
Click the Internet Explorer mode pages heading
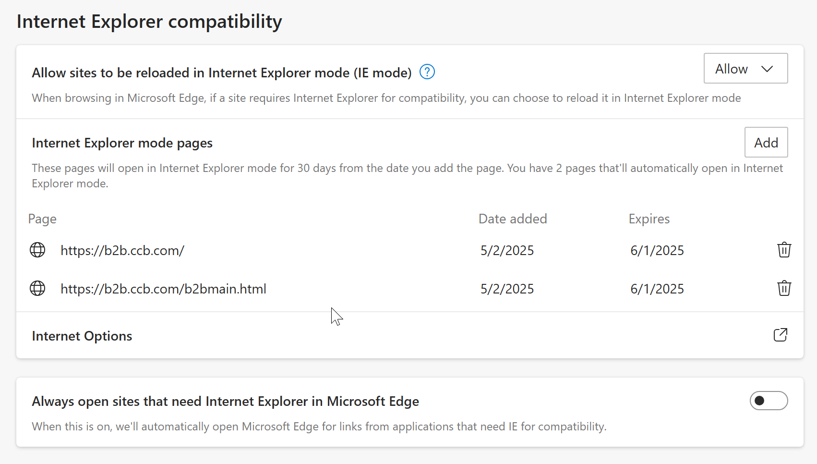click(x=122, y=143)
